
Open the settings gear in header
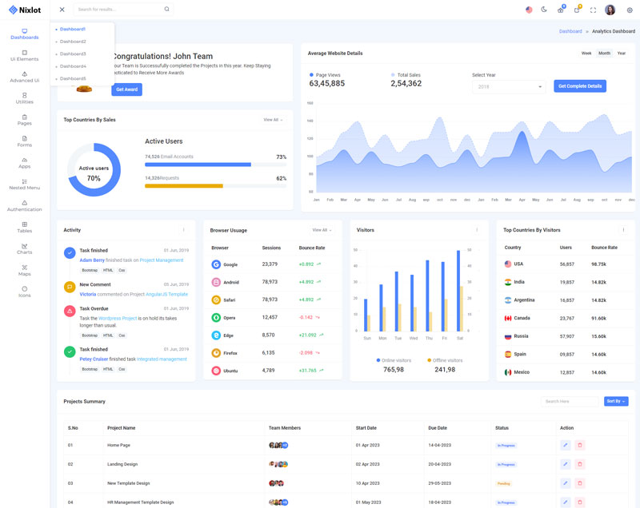(630, 10)
